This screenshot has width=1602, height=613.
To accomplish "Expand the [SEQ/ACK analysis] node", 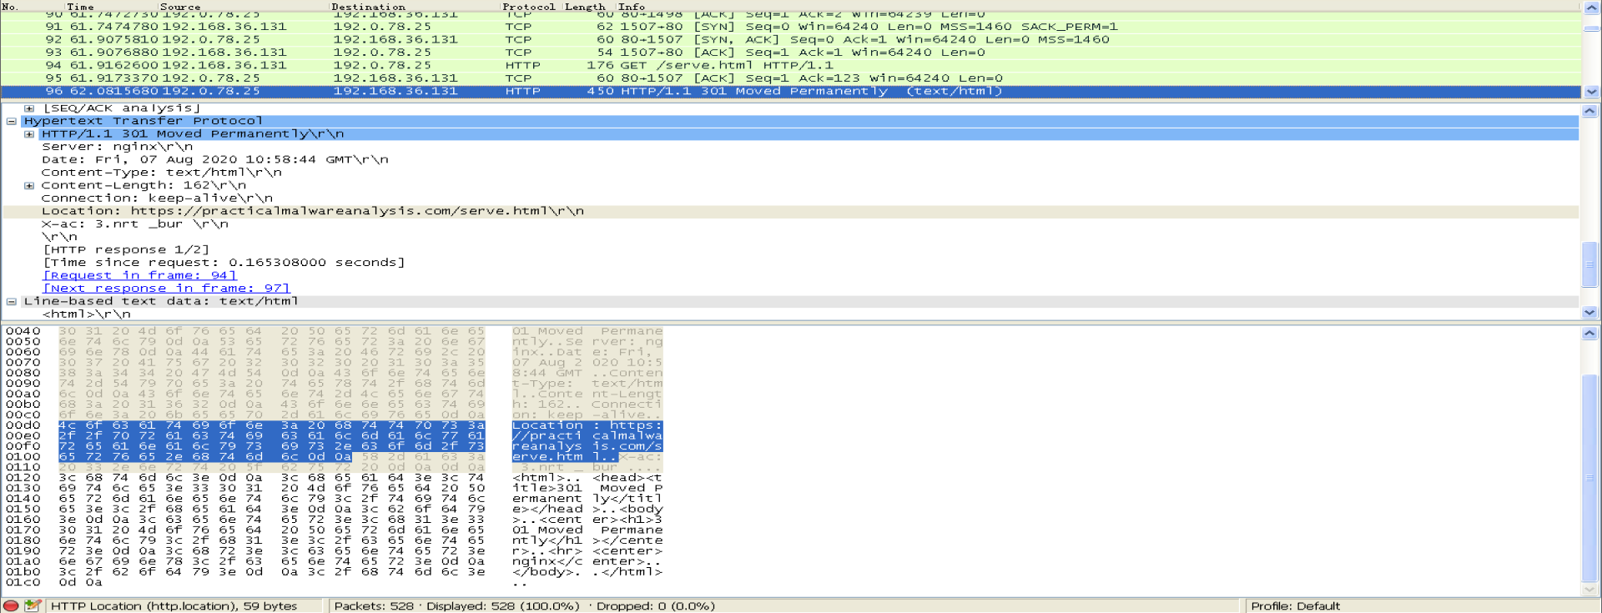I will [x=29, y=108].
